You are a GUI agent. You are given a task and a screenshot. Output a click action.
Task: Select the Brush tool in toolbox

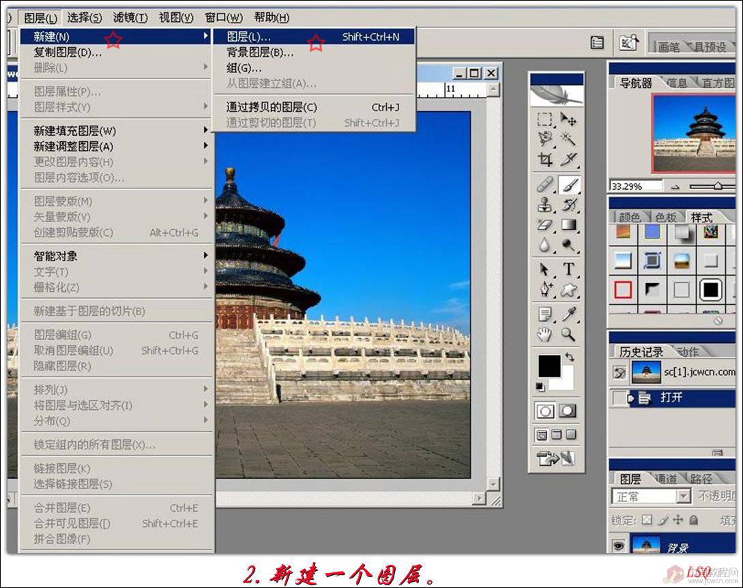tap(568, 184)
